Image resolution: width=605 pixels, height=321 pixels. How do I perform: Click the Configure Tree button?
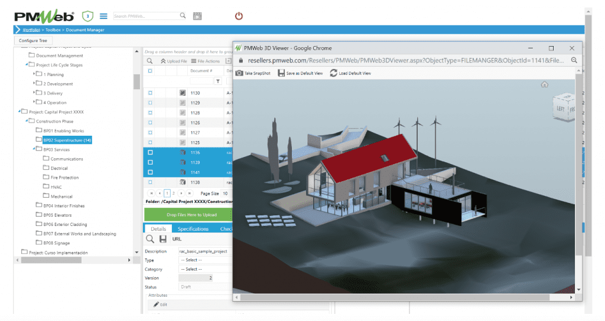[33, 41]
